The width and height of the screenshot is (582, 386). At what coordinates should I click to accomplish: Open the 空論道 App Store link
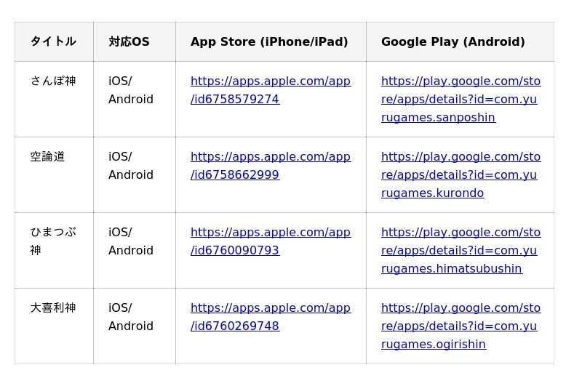point(270,156)
